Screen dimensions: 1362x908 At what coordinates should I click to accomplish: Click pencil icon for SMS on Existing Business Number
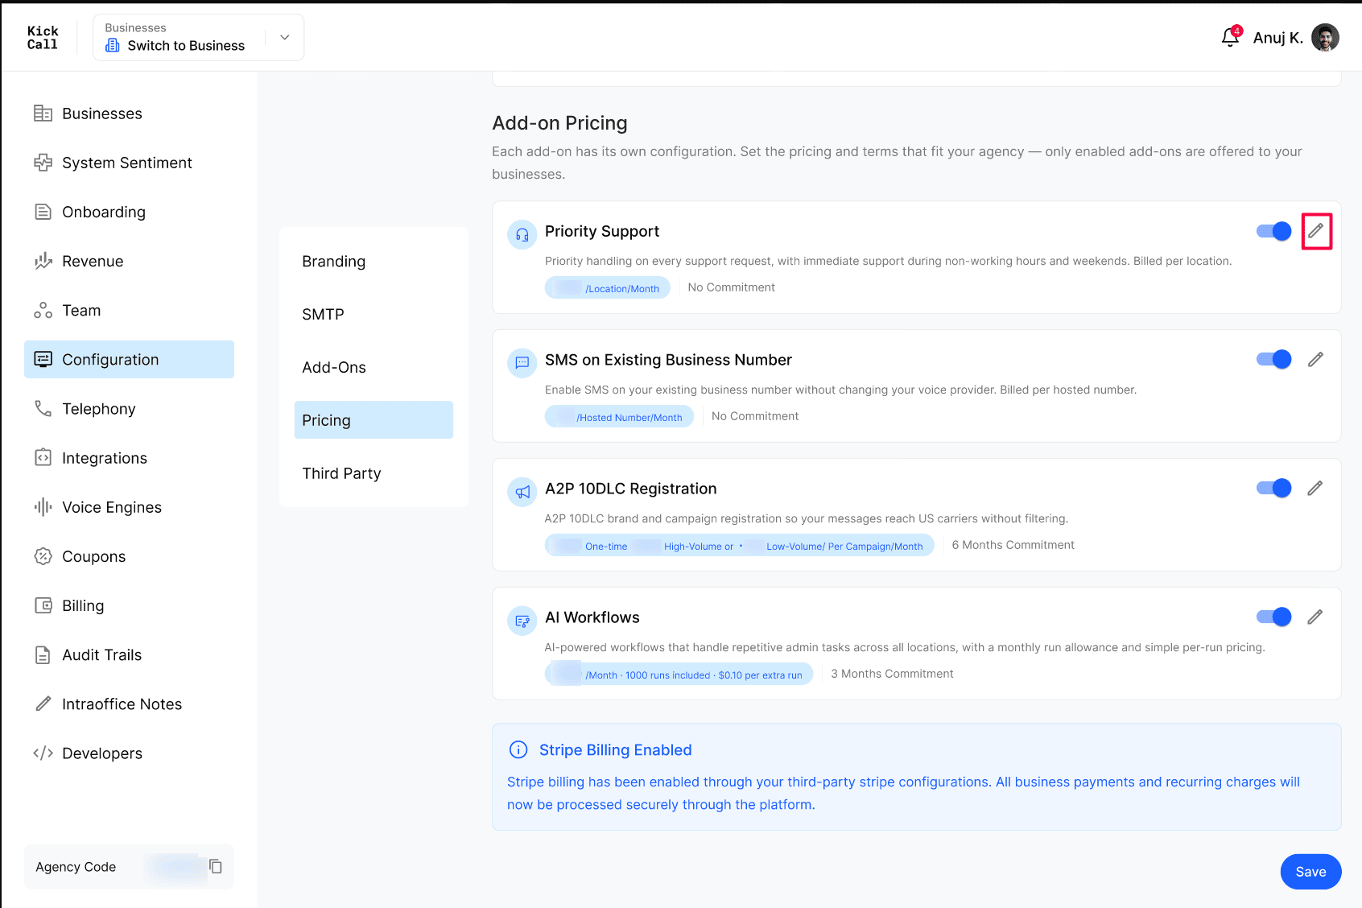[x=1315, y=360]
